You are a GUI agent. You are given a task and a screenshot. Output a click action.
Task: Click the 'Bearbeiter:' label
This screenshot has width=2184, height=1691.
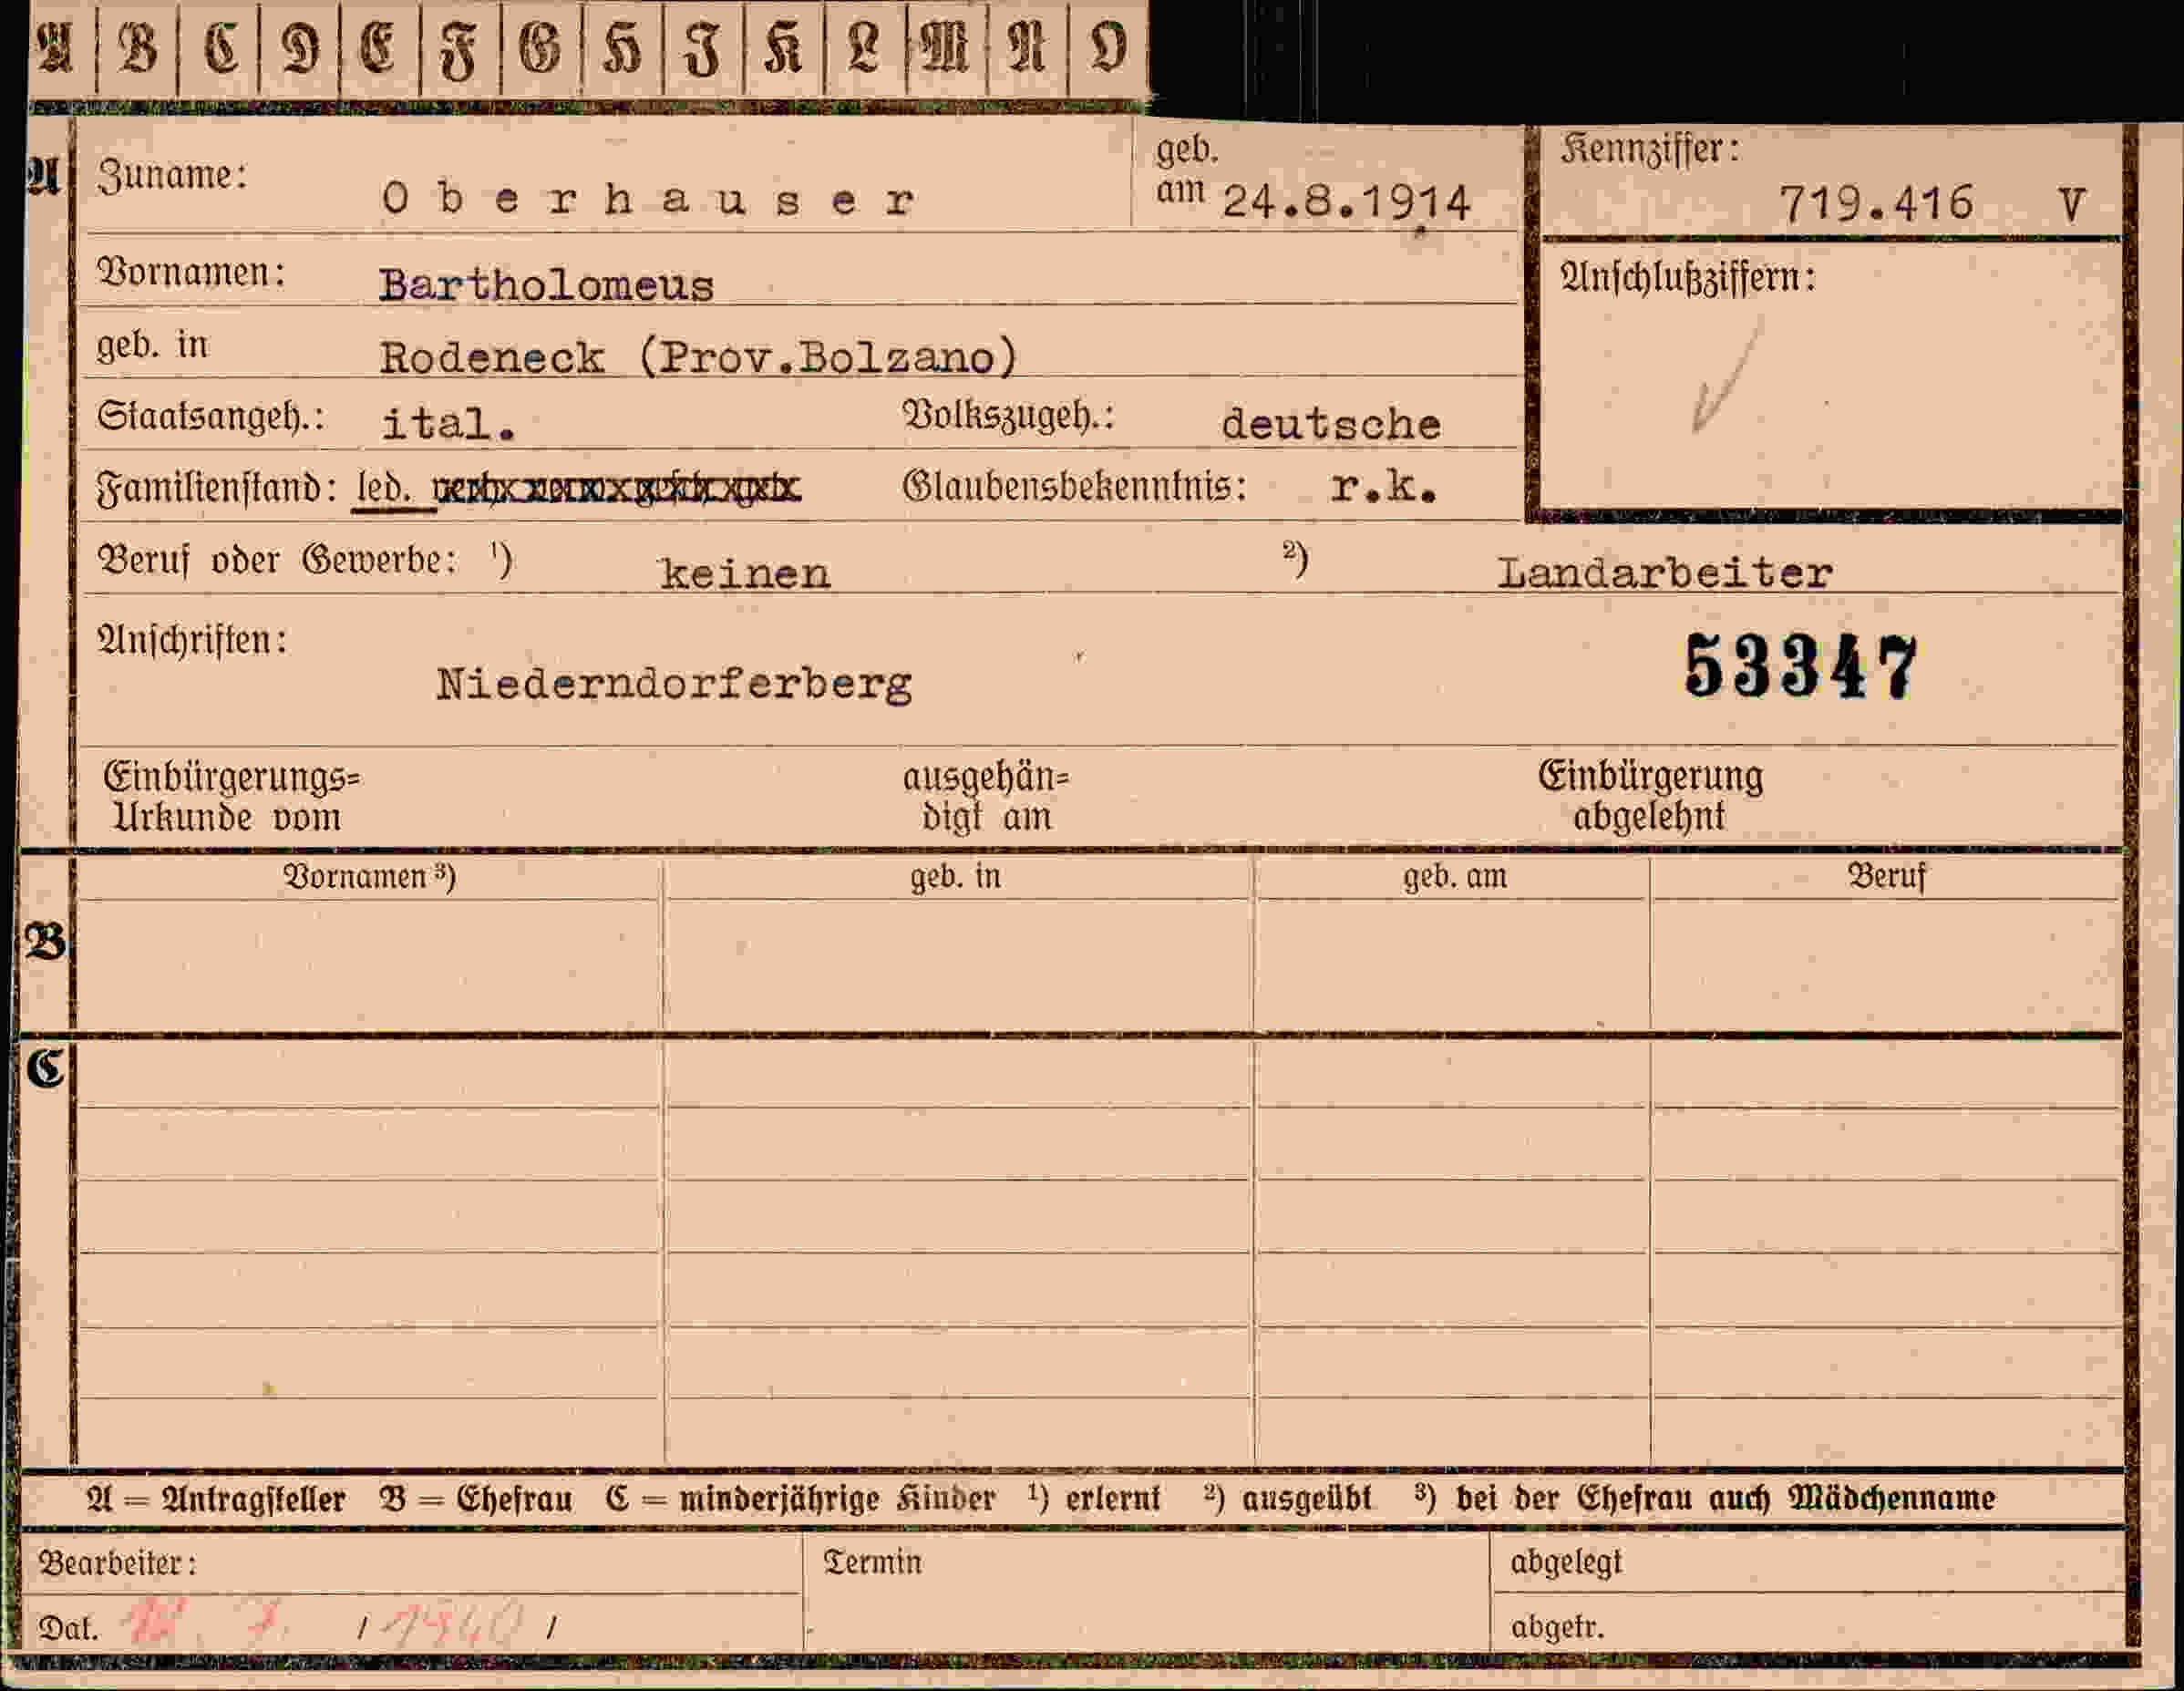coord(118,1563)
